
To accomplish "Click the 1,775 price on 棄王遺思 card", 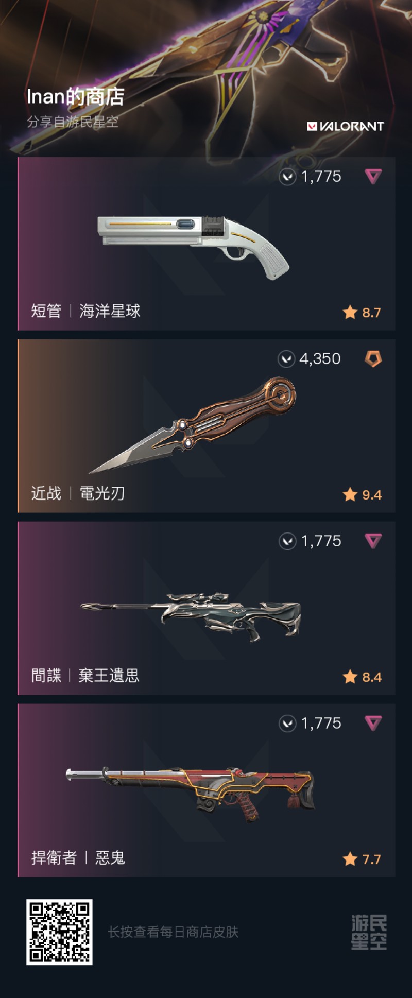I will pos(321,541).
